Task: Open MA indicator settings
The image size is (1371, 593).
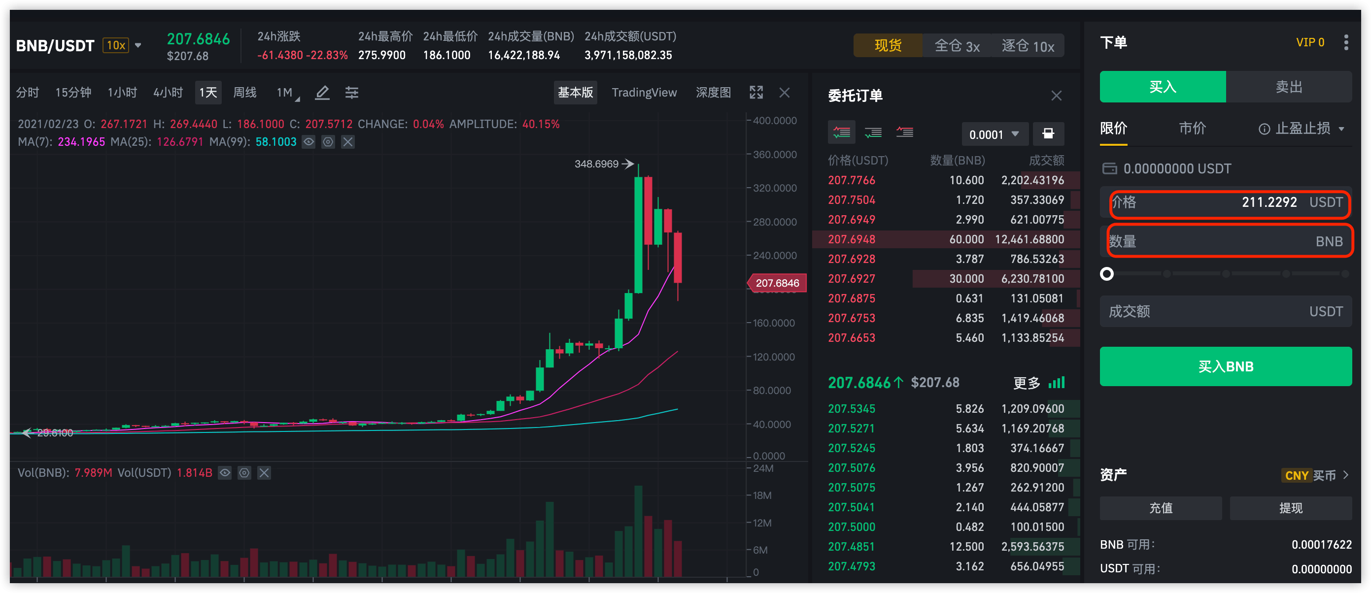Action: pos(328,142)
